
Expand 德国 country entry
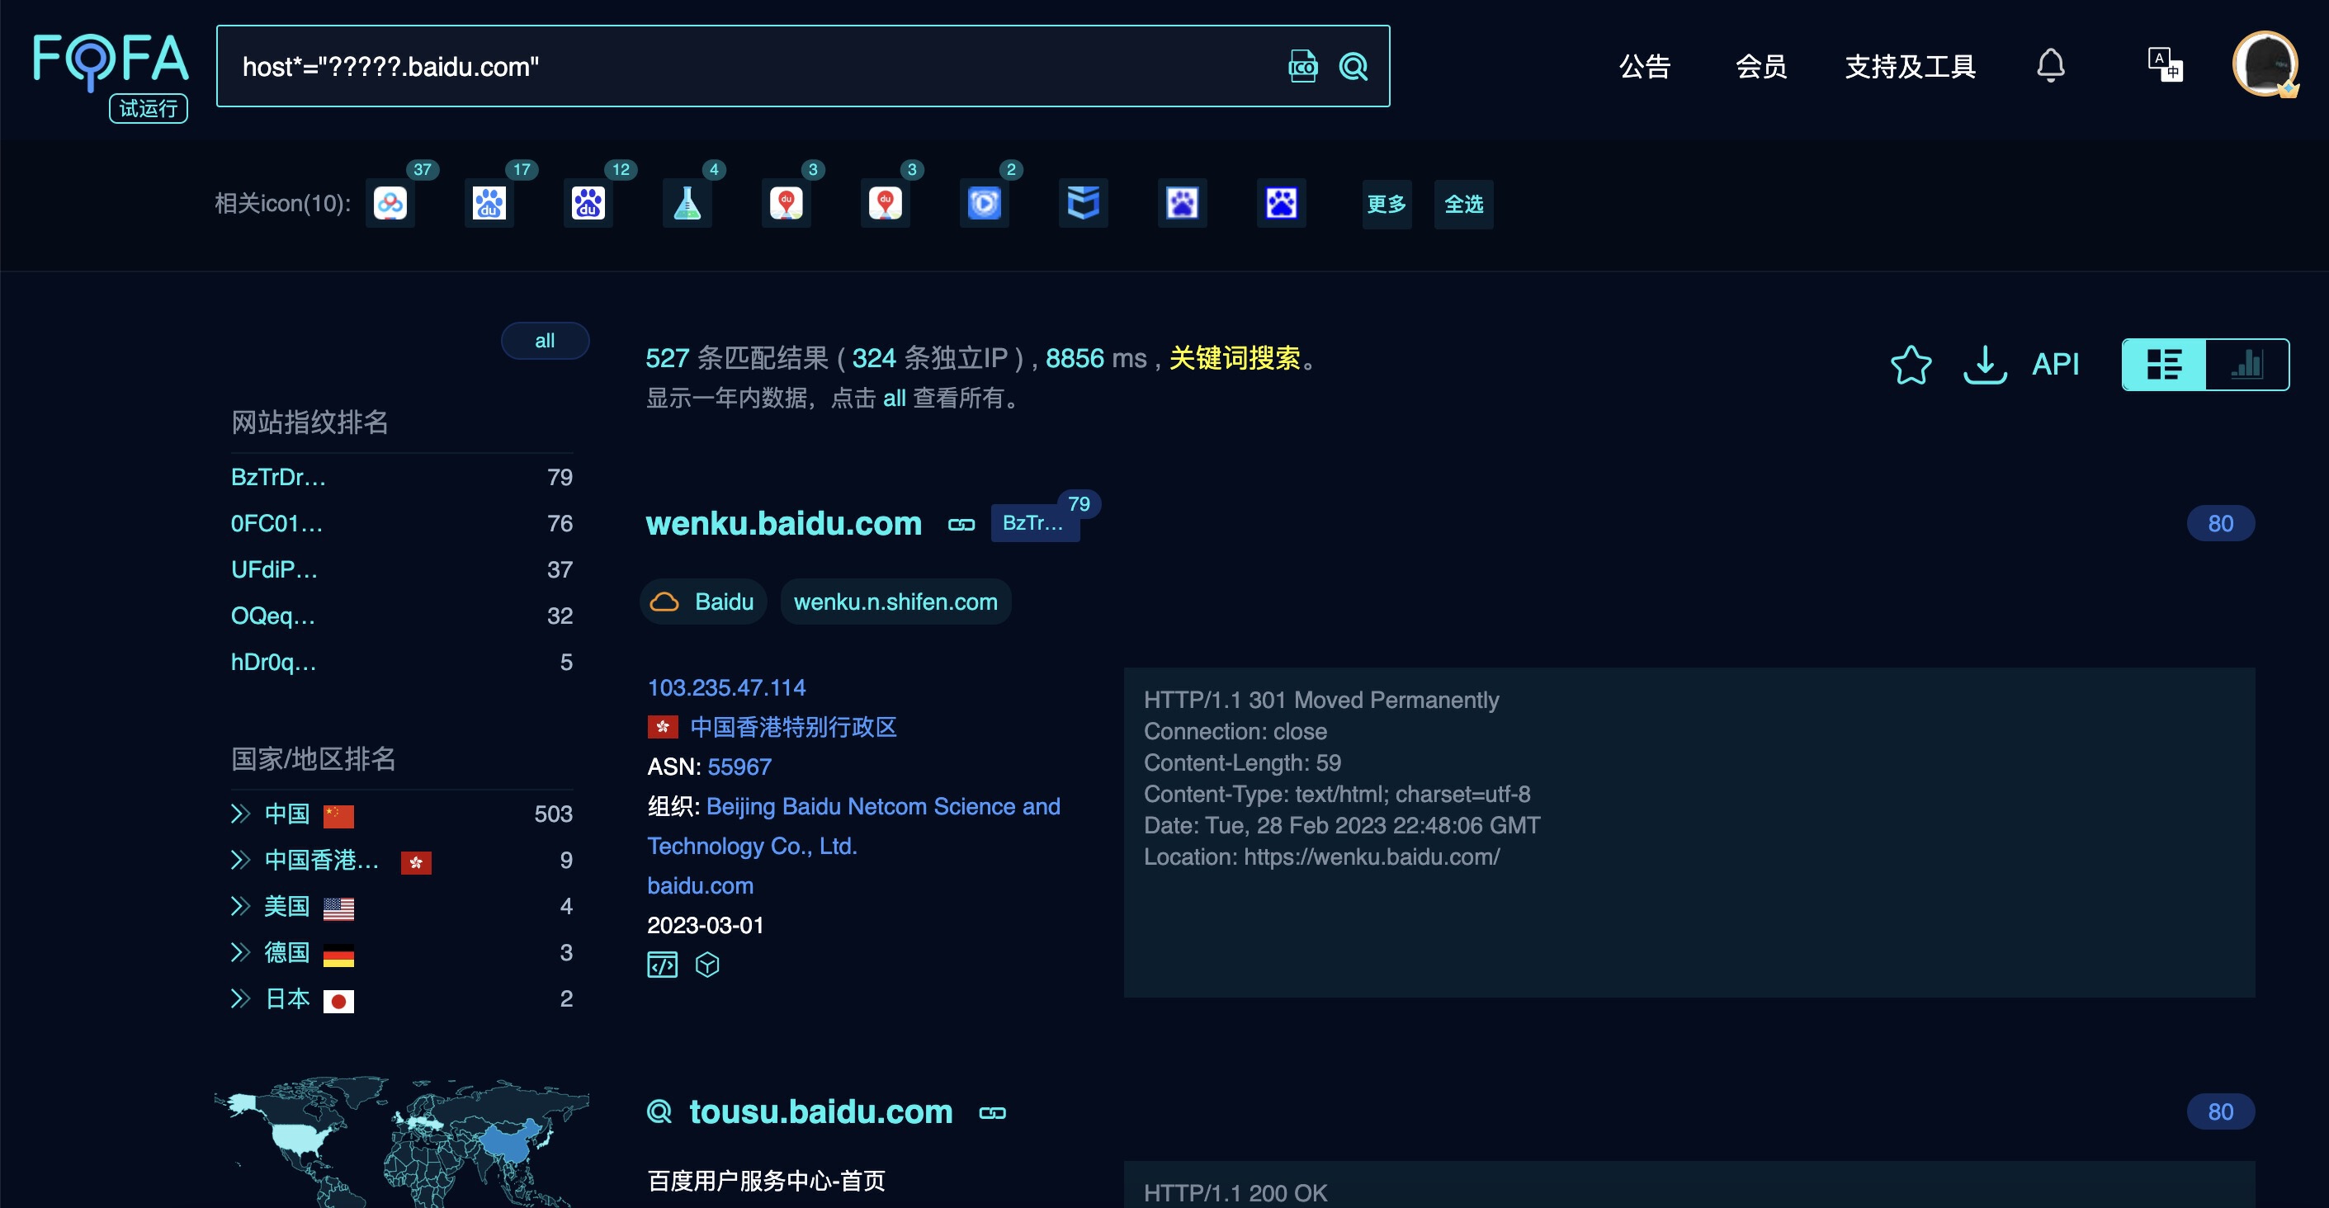pyautogui.click(x=239, y=952)
